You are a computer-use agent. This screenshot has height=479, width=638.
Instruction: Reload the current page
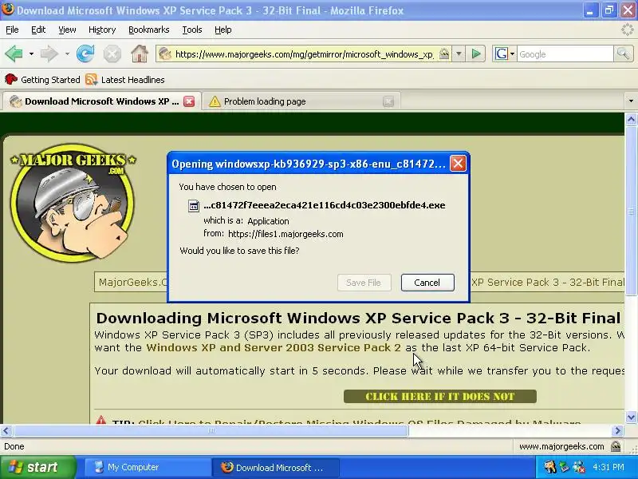coord(85,53)
